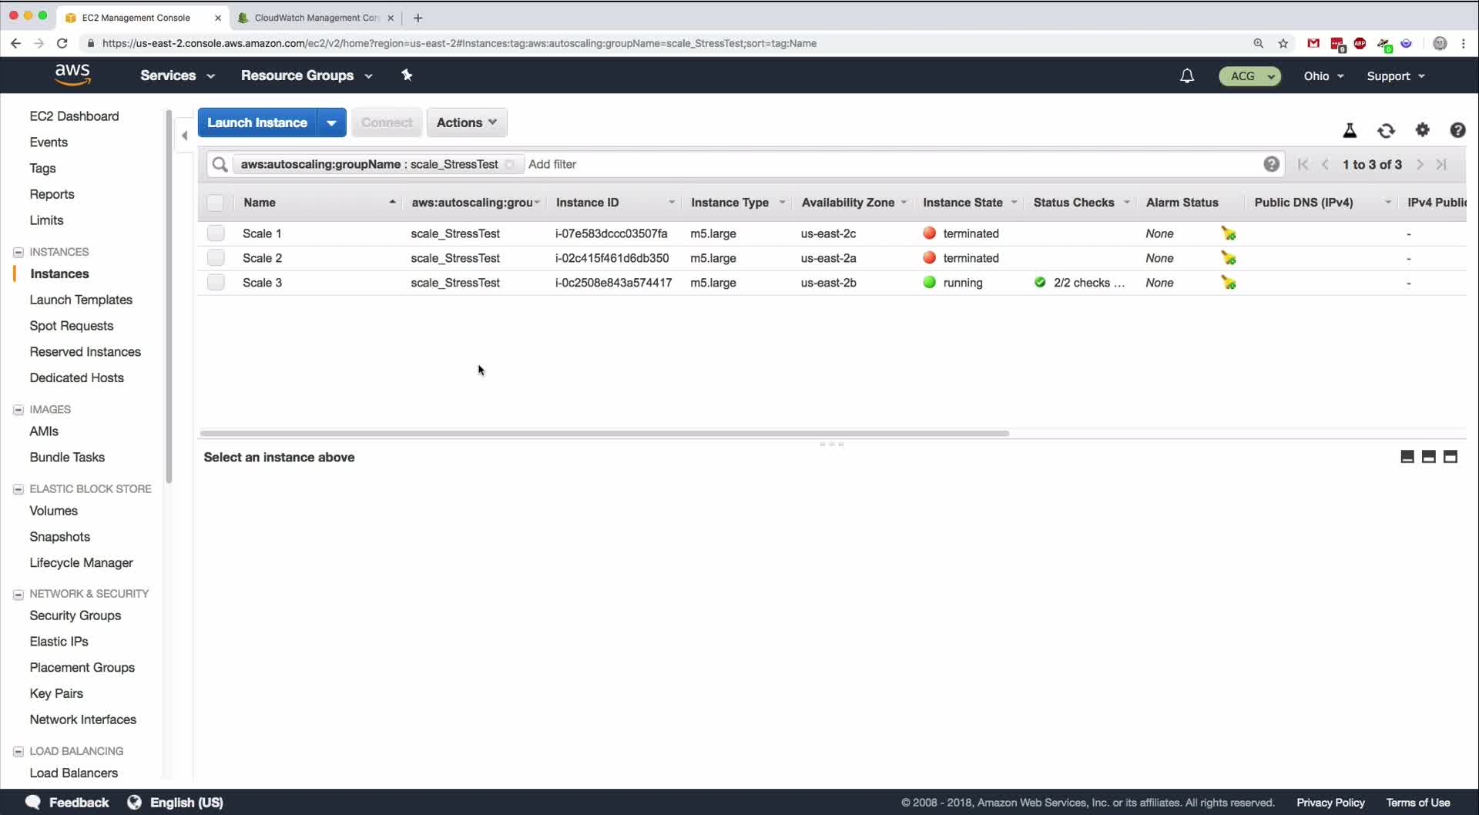The width and height of the screenshot is (1479, 815).
Task: Click the Launch Instance button
Action: 257,122
